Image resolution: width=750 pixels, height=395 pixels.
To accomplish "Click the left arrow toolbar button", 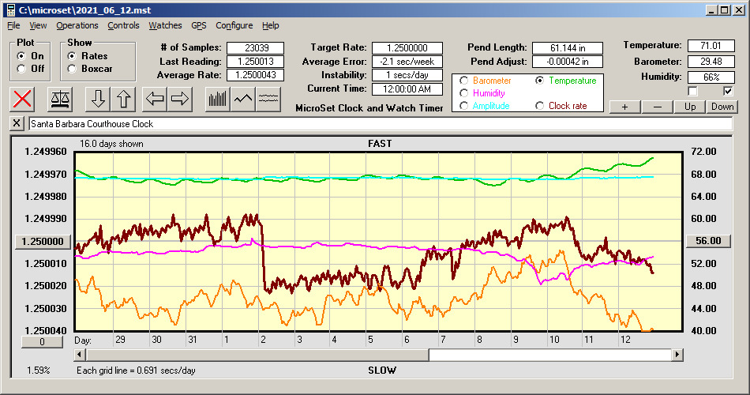I will click(155, 99).
